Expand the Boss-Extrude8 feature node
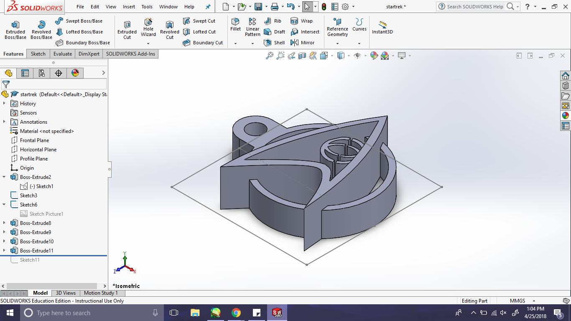 pos(4,223)
